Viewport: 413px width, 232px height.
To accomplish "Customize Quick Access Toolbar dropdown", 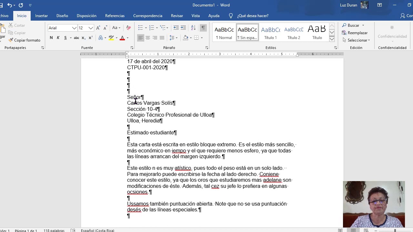I will [x=30, y=5].
